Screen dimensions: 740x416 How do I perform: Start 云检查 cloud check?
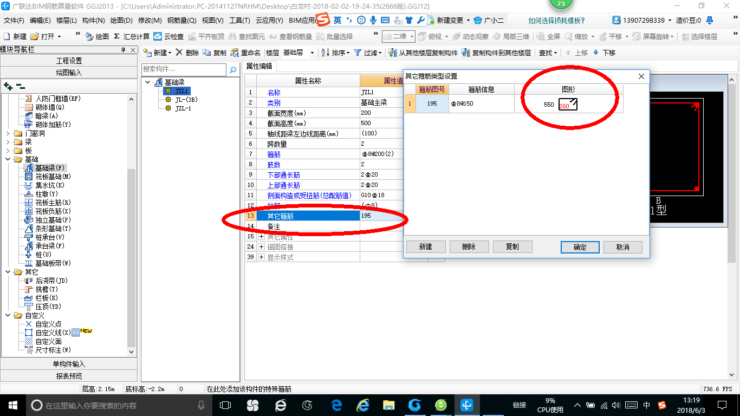168,36
